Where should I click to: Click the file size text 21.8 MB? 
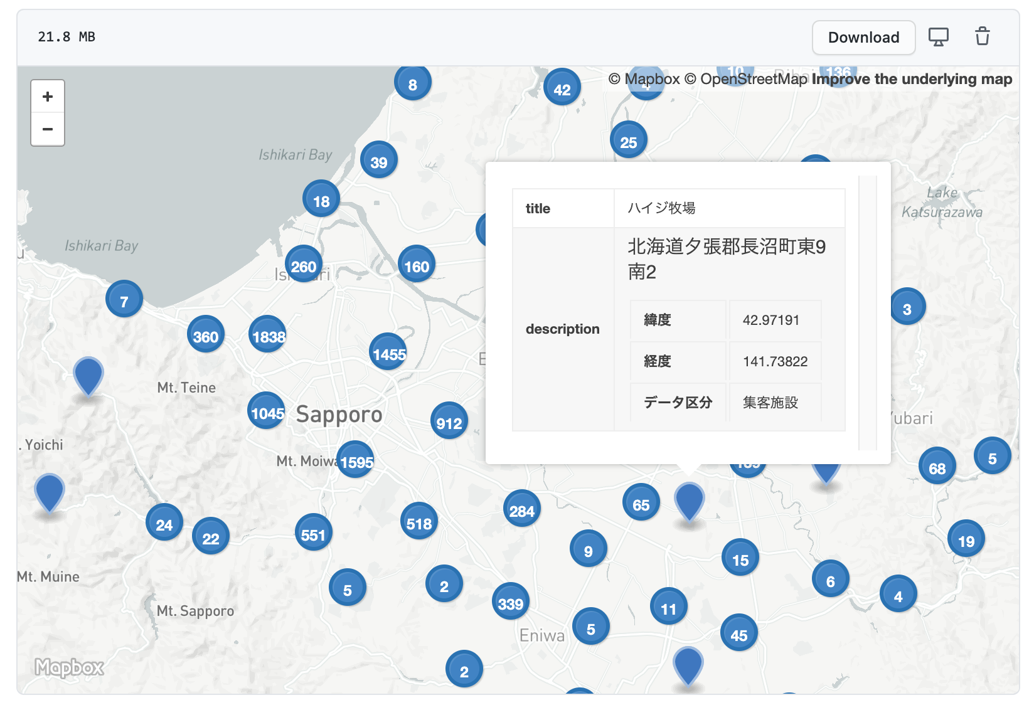(x=67, y=37)
